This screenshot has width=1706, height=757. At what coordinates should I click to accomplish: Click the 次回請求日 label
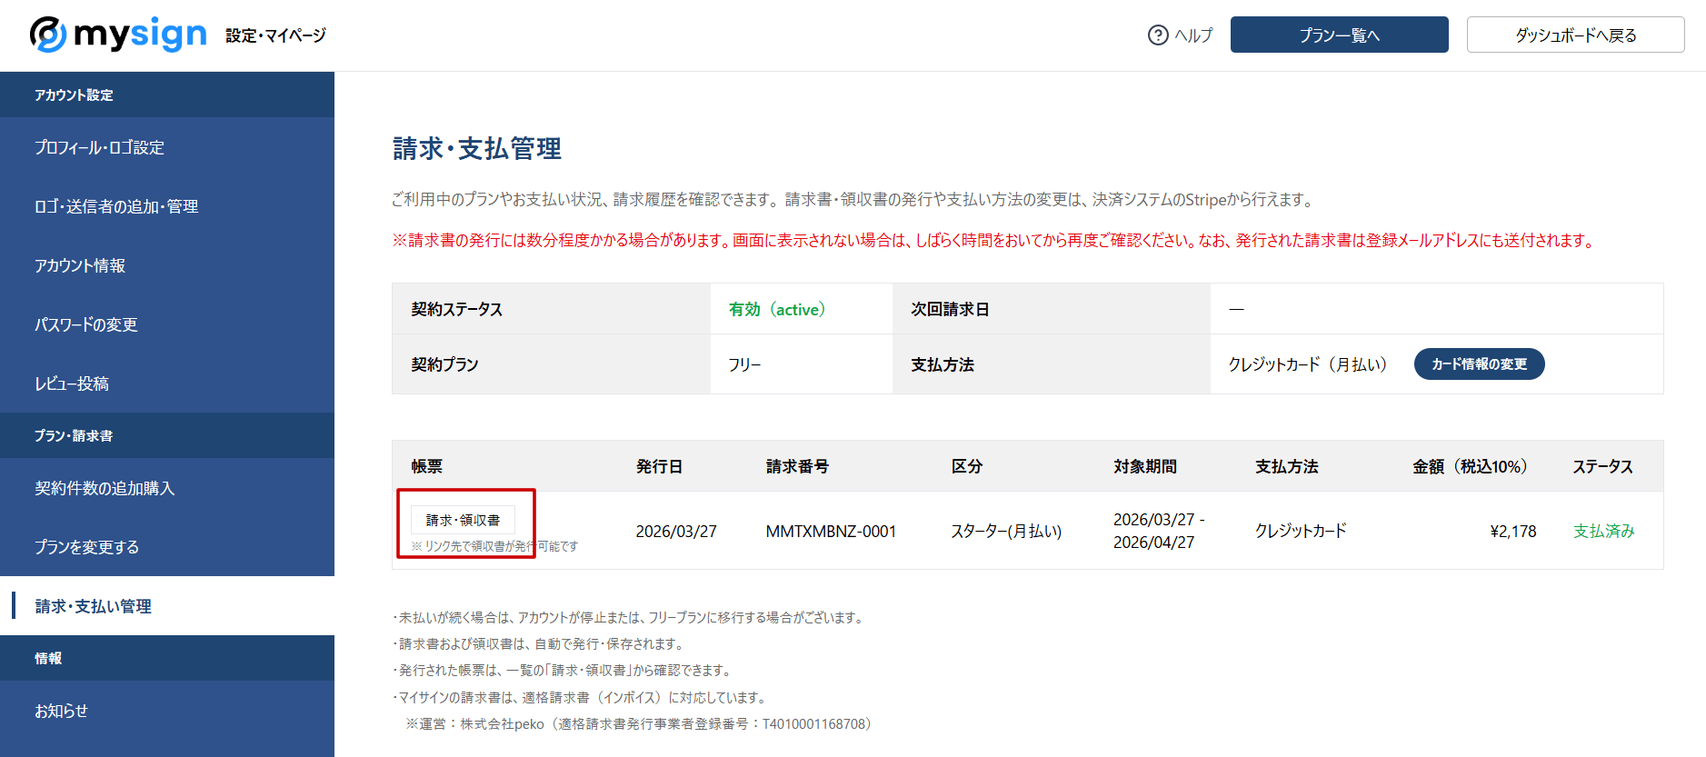pos(950,309)
